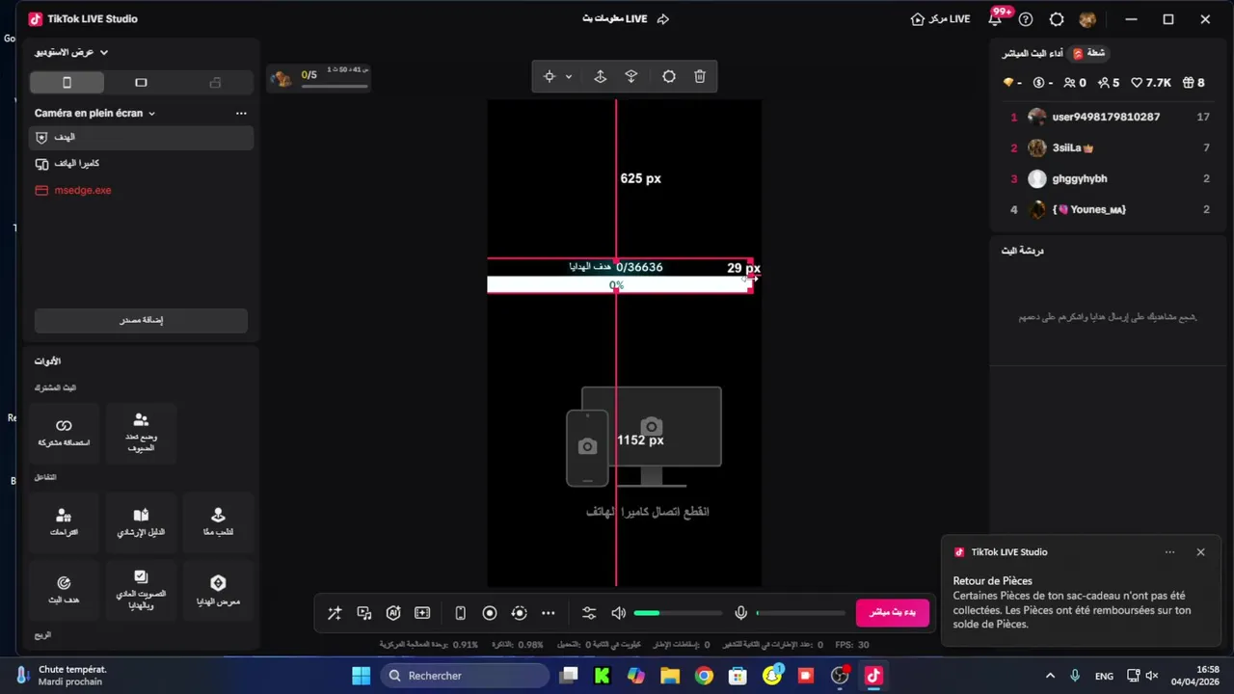Open File Explorer from the taskbar
Viewport: 1234px width, 694px height.
pyautogui.click(x=670, y=676)
